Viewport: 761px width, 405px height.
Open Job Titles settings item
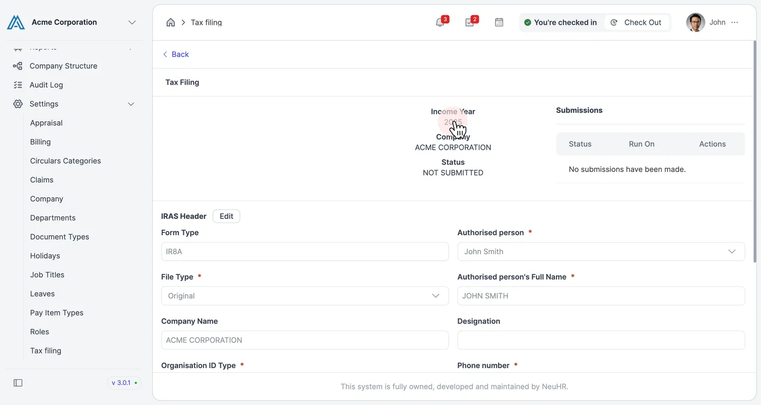click(x=47, y=275)
